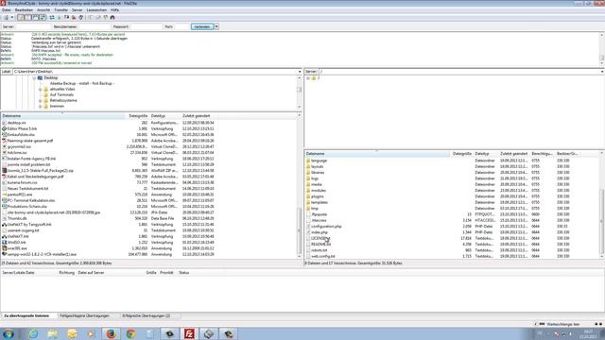The width and height of the screenshot is (605, 340).
Task: Open remote server path dropdown arrow
Action: tap(602, 72)
